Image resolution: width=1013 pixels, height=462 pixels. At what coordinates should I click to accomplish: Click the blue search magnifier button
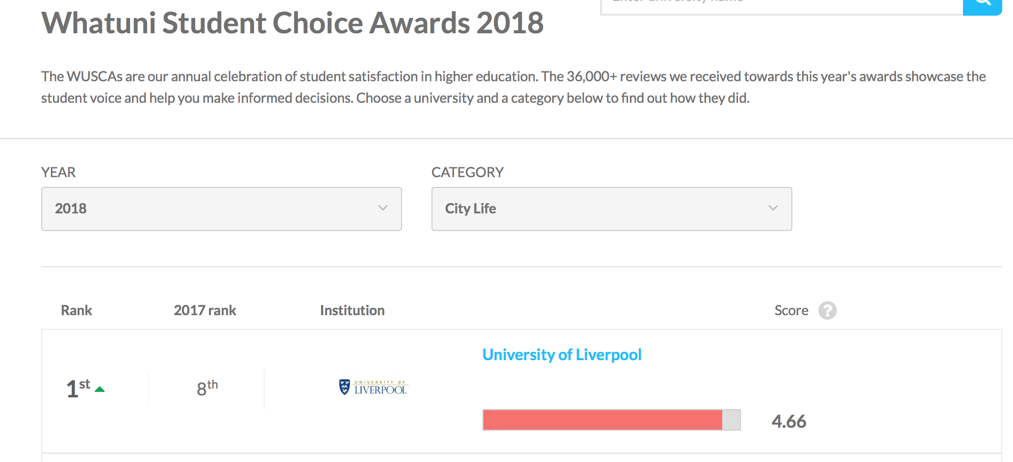[982, 5]
